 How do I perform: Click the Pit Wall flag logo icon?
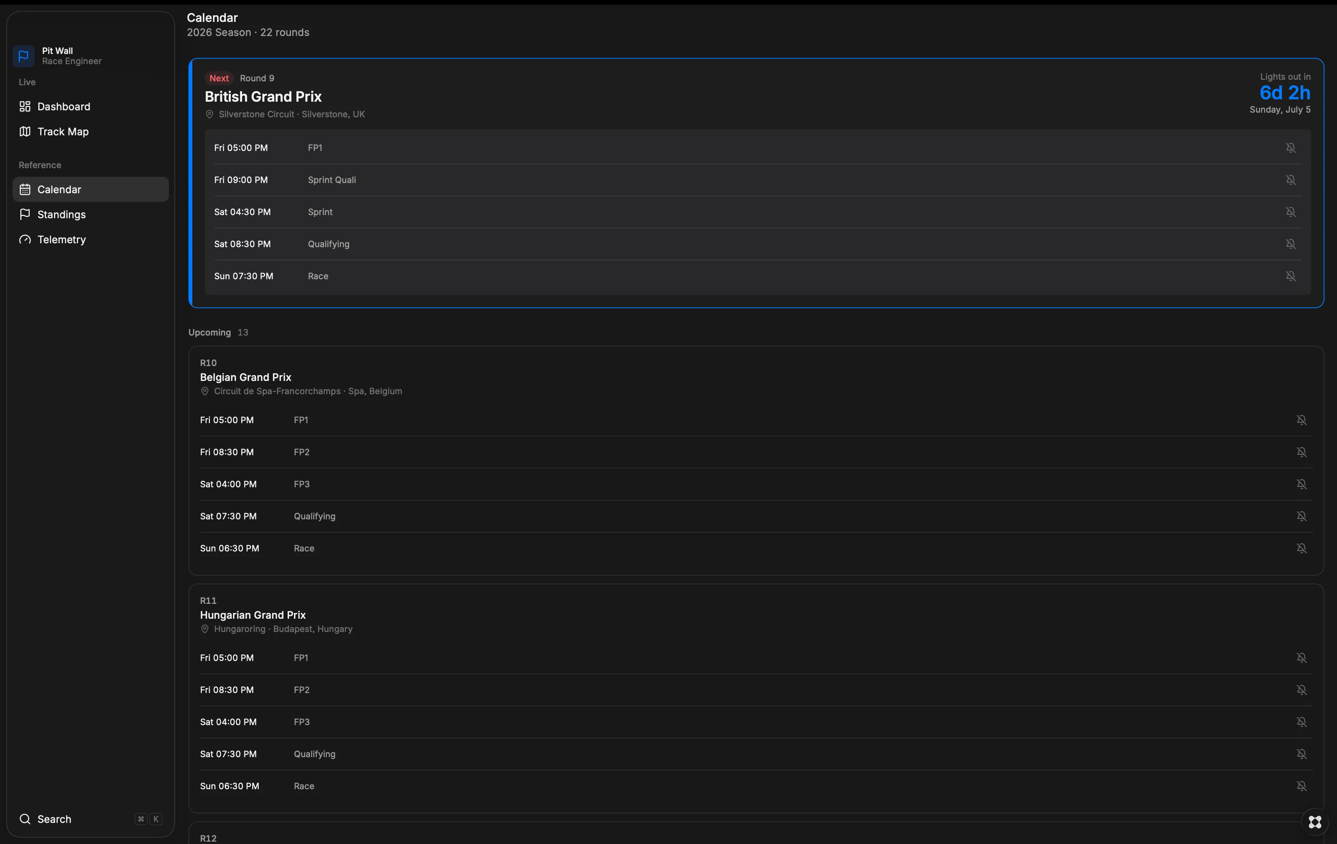coord(23,56)
